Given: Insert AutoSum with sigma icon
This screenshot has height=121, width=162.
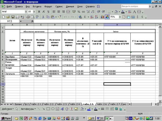Looking at the screenshot, I should click(85, 17).
